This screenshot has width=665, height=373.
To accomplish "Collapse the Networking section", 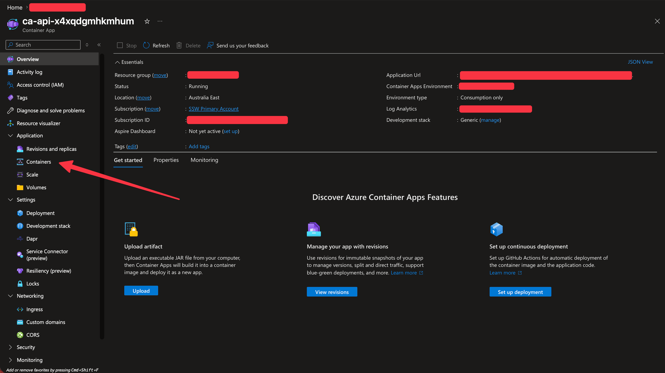I will click(x=10, y=296).
